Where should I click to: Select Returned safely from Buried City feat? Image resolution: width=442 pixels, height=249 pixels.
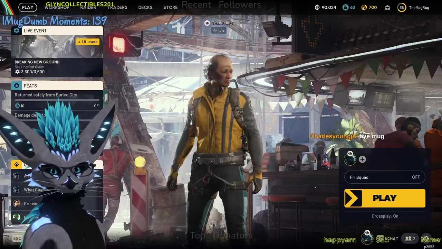[46, 95]
